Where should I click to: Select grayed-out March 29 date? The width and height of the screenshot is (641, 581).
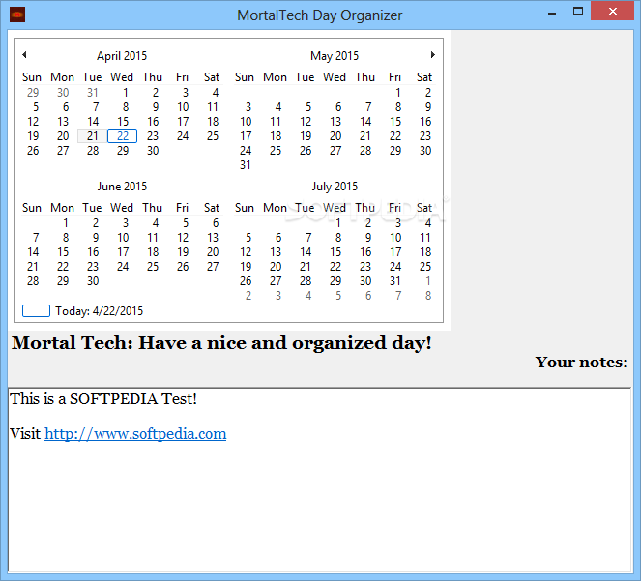33,93
